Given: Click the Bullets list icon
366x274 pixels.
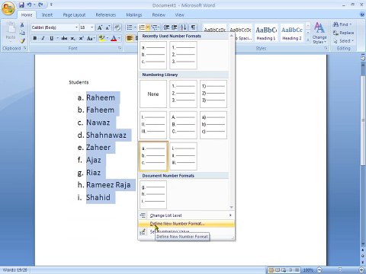Looking at the screenshot, I should [130, 27].
